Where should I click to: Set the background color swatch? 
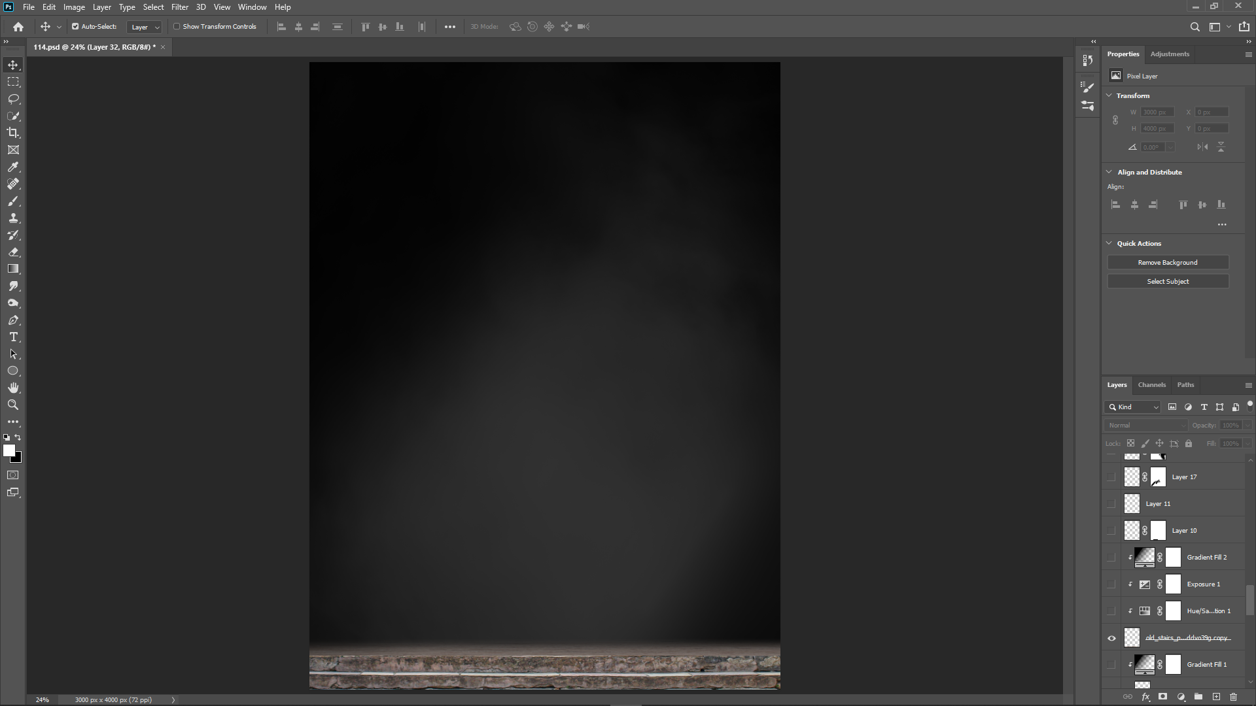click(x=18, y=459)
